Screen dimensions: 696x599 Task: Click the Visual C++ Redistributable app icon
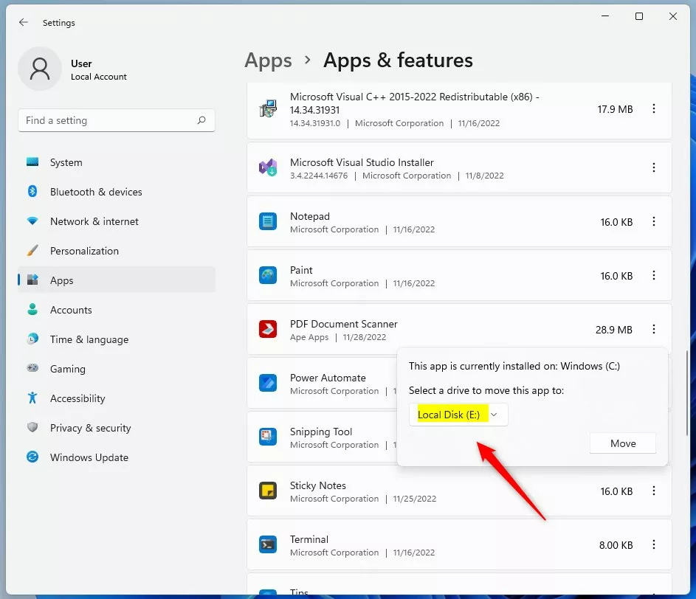(268, 108)
